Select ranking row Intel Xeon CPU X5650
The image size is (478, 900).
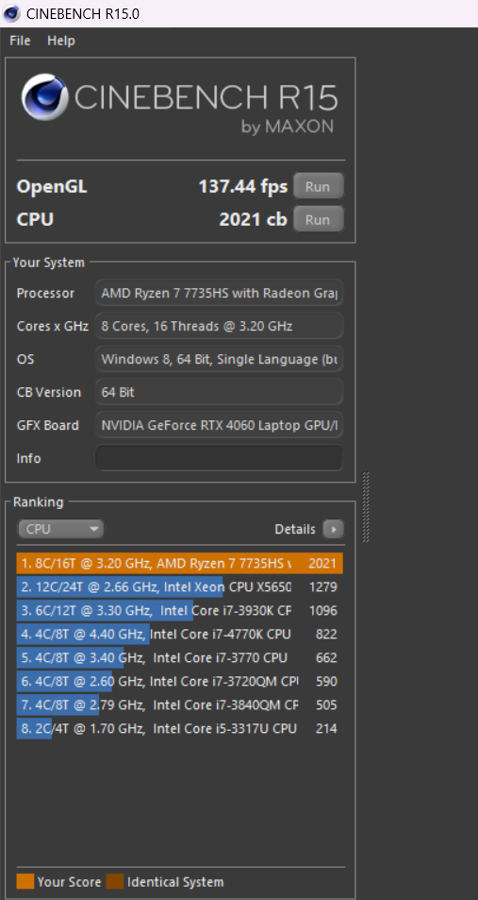point(180,587)
